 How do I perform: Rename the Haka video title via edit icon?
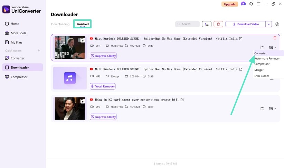click(182, 100)
